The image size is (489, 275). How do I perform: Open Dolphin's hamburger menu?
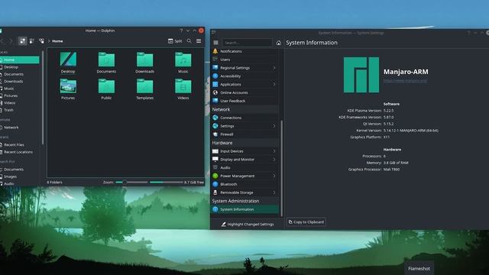tap(199, 40)
